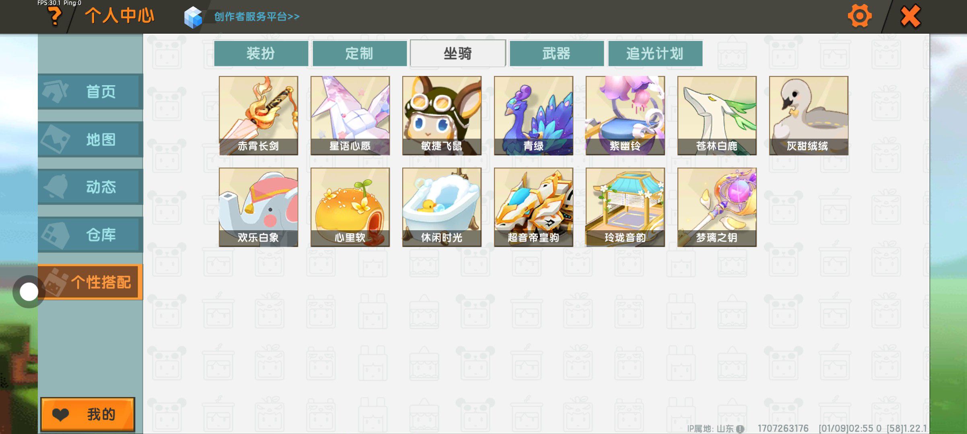This screenshot has height=434, width=967.
Task: Open the 追光计划 tab
Action: (655, 53)
